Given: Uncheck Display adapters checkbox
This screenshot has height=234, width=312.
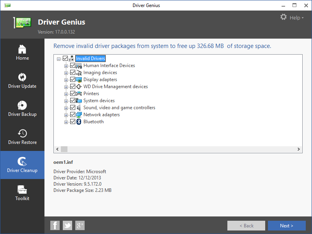Looking at the screenshot, I should pyautogui.click(x=73, y=80).
